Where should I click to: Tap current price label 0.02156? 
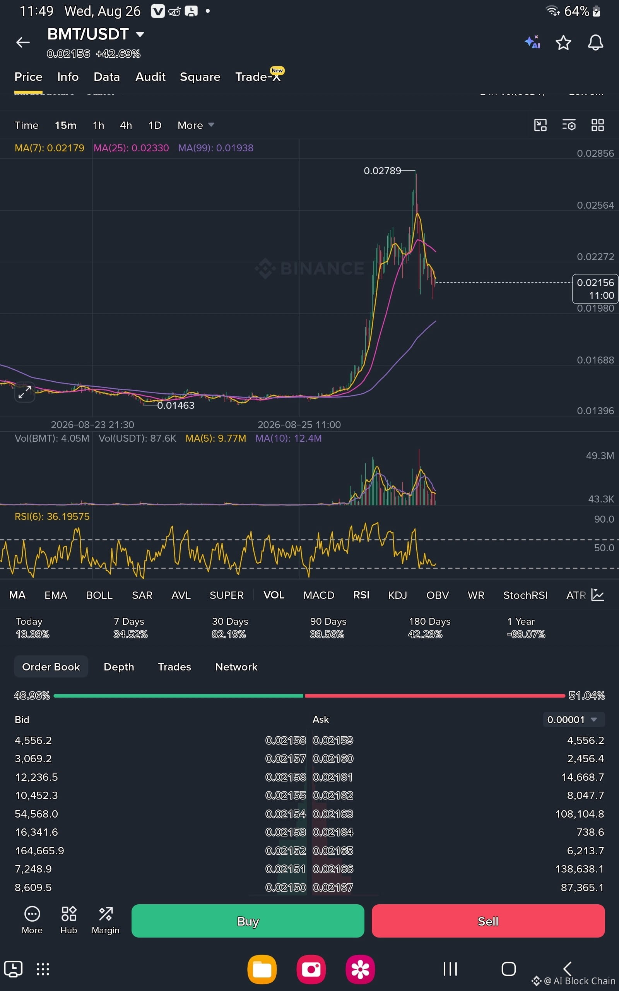595,289
